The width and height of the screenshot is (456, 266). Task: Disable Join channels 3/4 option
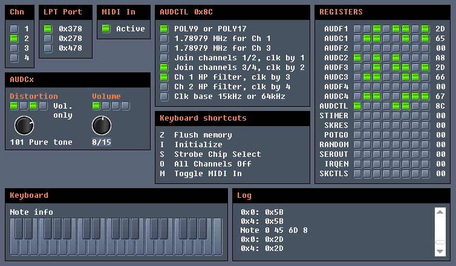click(164, 68)
